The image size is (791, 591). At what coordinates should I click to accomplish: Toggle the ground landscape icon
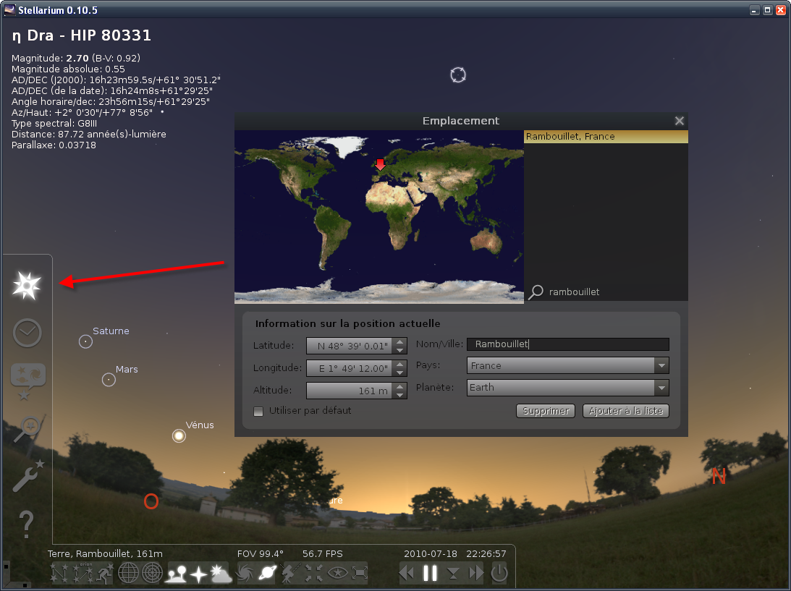[177, 574]
